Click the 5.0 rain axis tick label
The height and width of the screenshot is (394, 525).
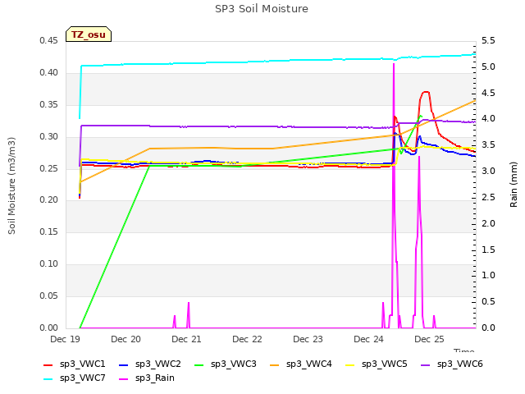click(x=488, y=67)
